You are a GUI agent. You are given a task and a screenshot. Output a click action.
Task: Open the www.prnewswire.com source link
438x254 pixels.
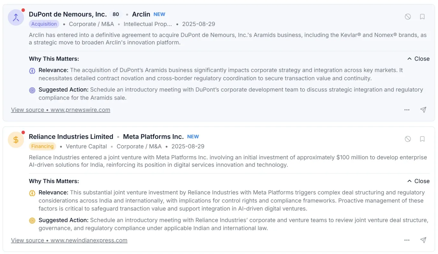[61, 110]
